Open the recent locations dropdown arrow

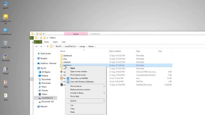point(45,46)
